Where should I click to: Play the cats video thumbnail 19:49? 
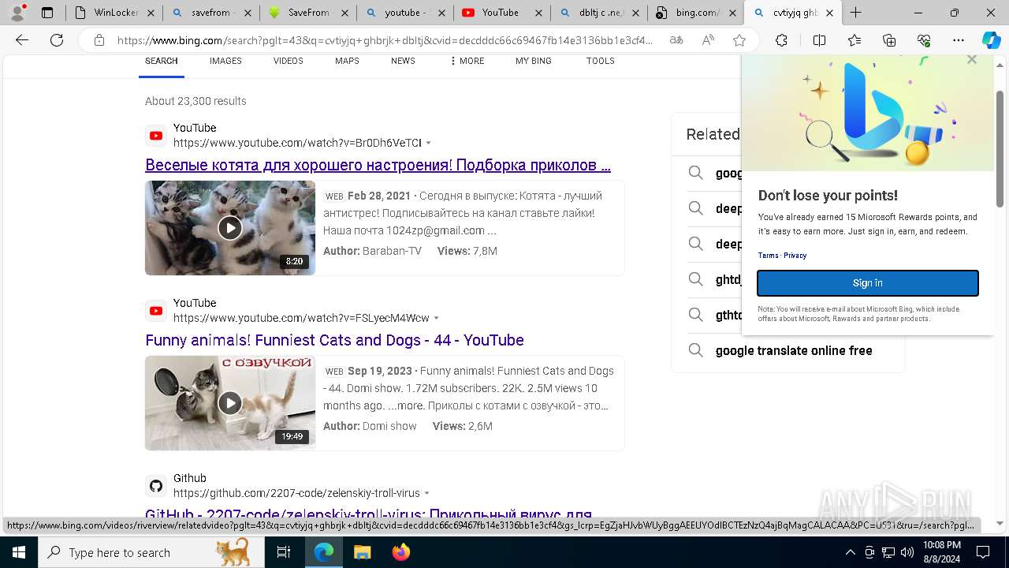[230, 403]
